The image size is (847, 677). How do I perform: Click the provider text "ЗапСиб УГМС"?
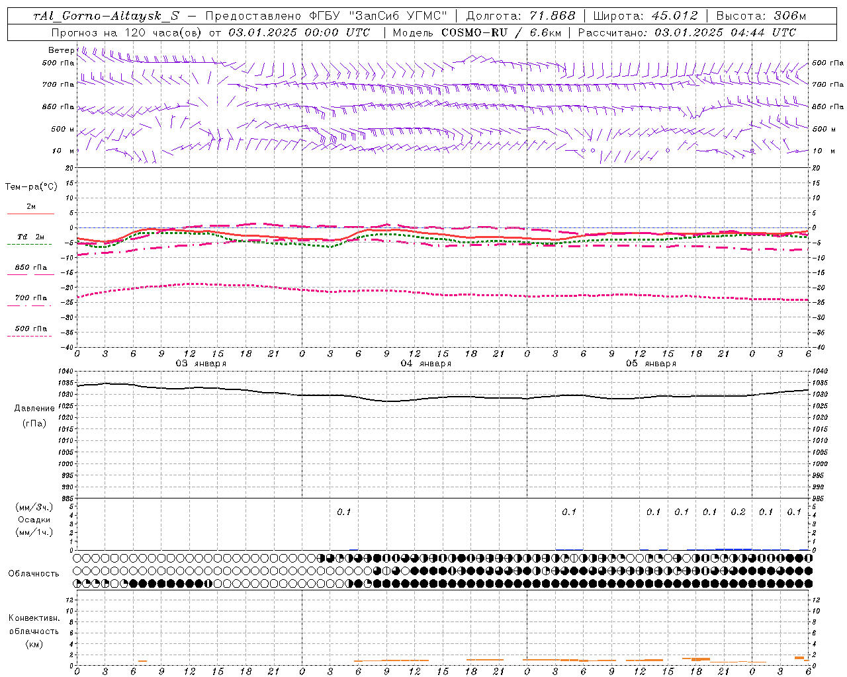pyautogui.click(x=398, y=16)
